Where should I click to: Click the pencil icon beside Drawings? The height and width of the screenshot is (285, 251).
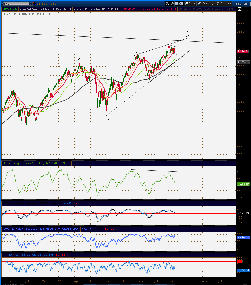click(199, 3)
